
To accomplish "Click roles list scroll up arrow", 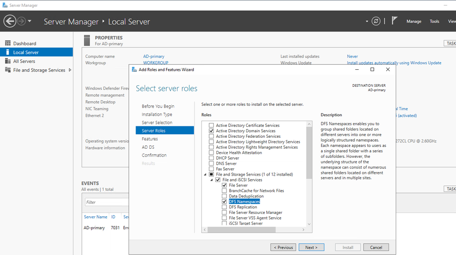I will coord(309,124).
